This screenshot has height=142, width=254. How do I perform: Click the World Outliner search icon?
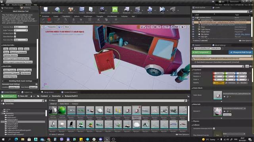coord(248,11)
